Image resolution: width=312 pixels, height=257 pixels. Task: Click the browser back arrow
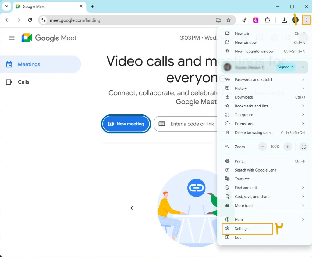[7, 20]
